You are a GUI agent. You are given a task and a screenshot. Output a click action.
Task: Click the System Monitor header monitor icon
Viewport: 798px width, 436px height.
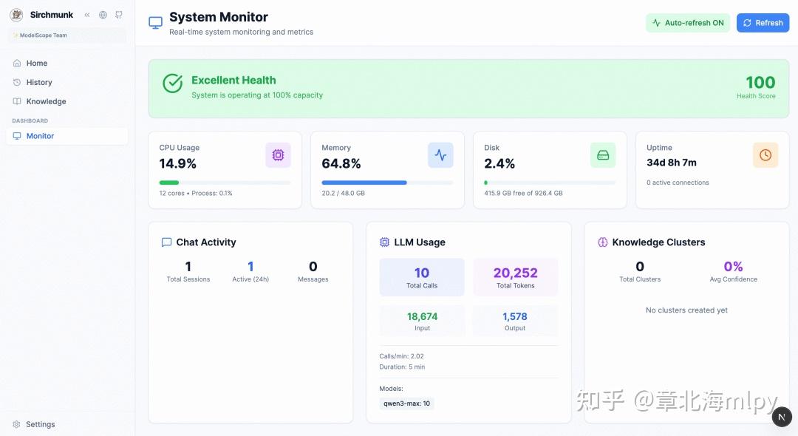(155, 23)
